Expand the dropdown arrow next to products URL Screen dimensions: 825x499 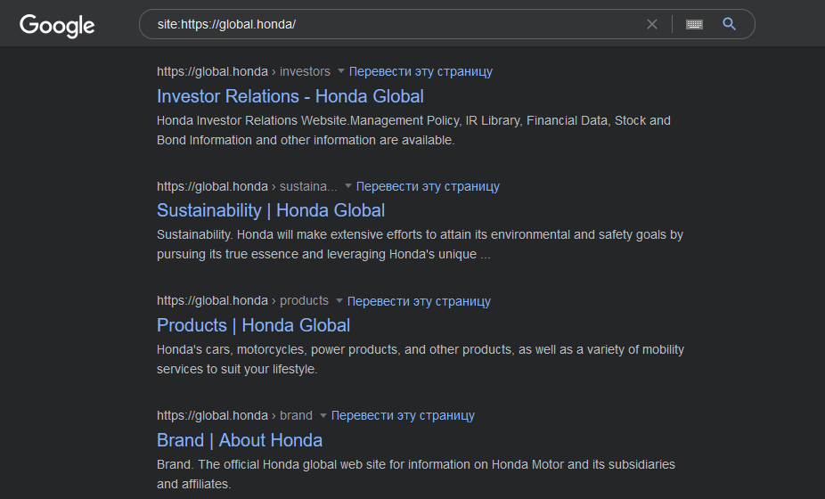339,301
